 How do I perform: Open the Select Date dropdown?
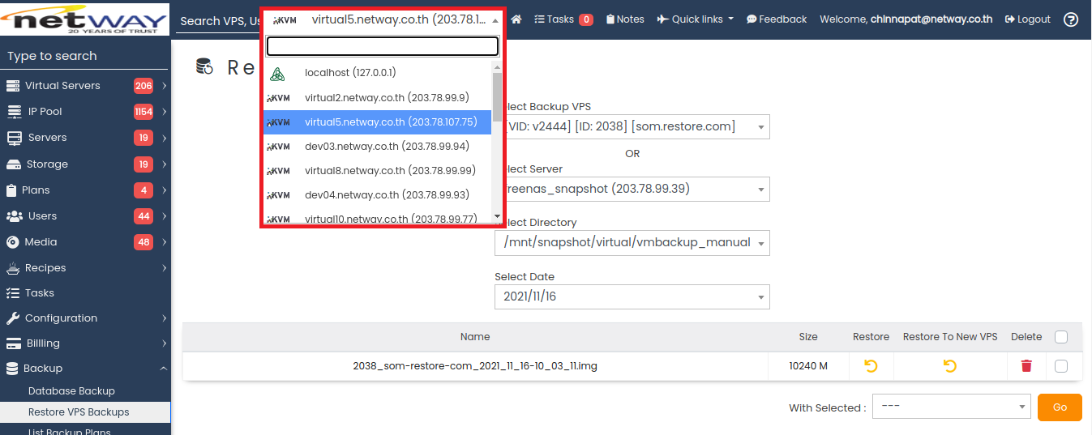[x=632, y=296]
